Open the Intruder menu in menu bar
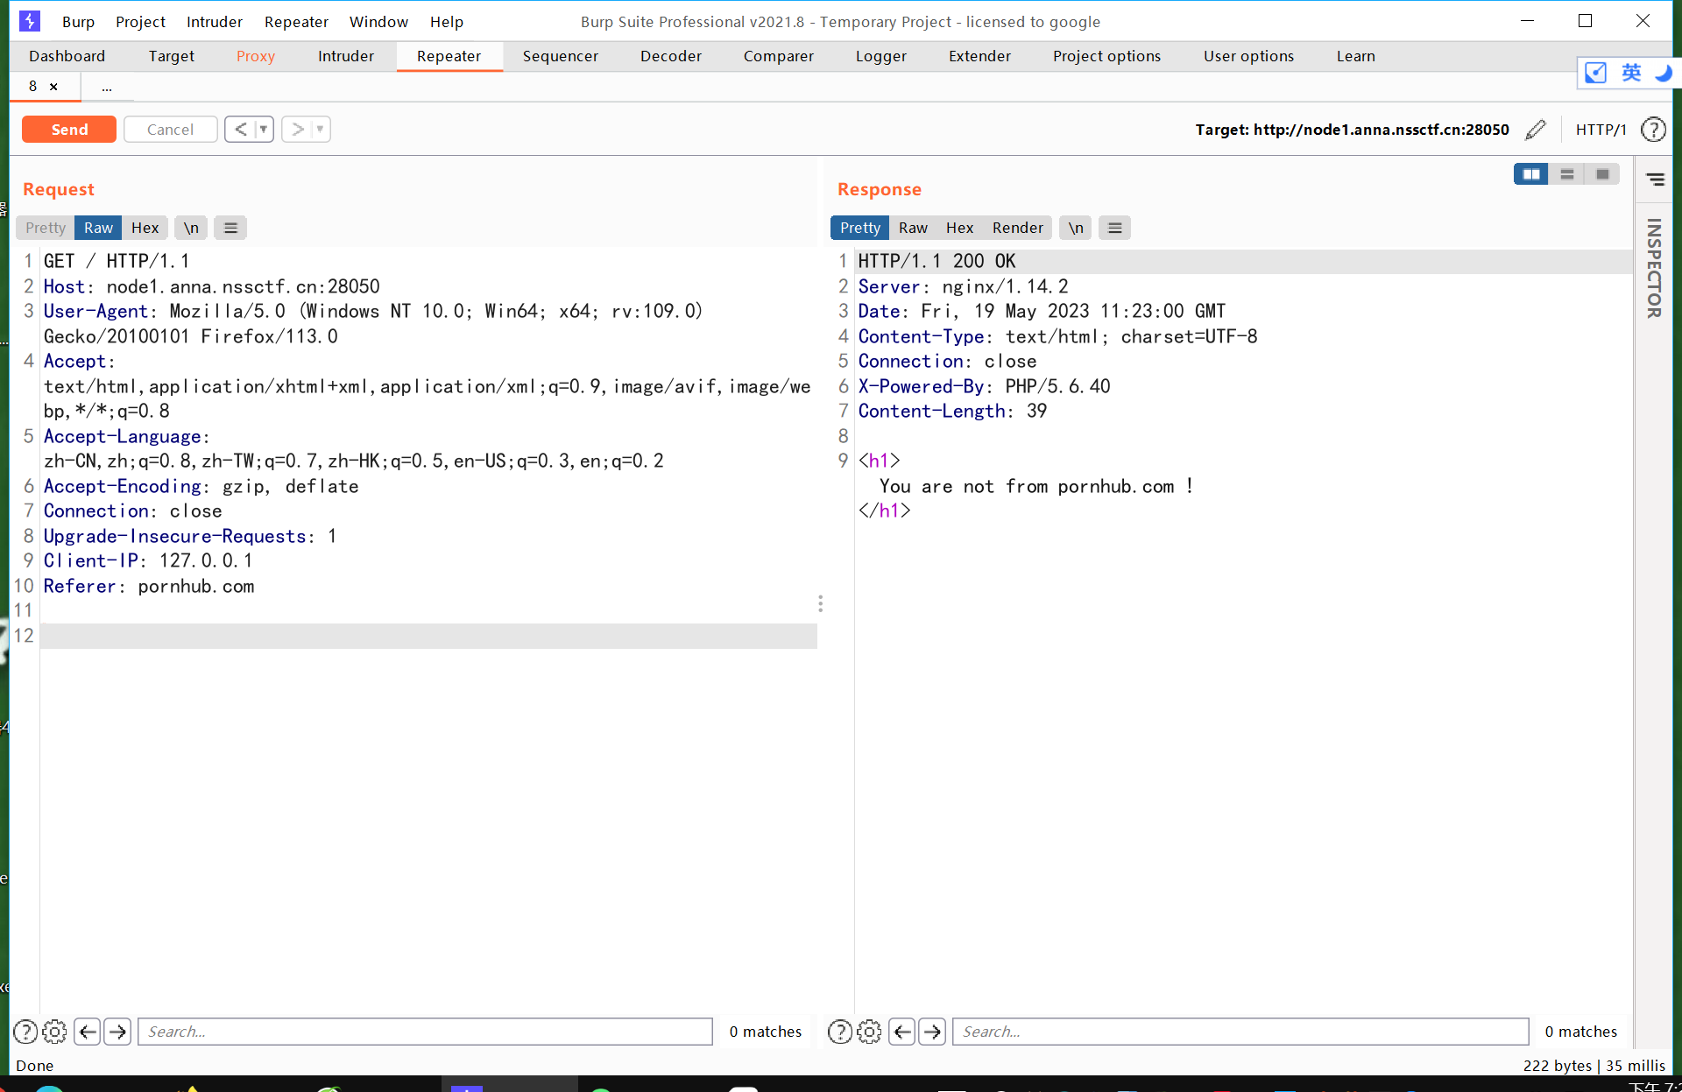 click(x=214, y=22)
